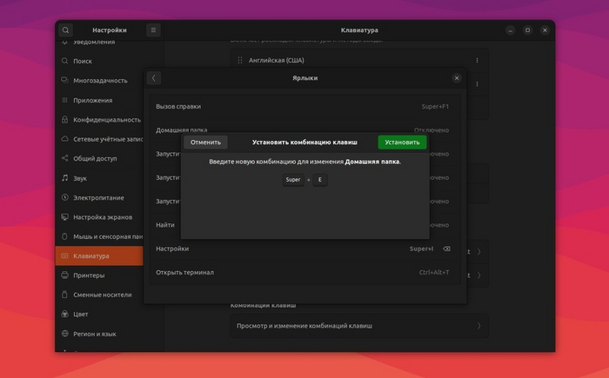This screenshot has width=609, height=378.
Task: Open the hamburger menu next to Настройки
Action: click(x=153, y=30)
